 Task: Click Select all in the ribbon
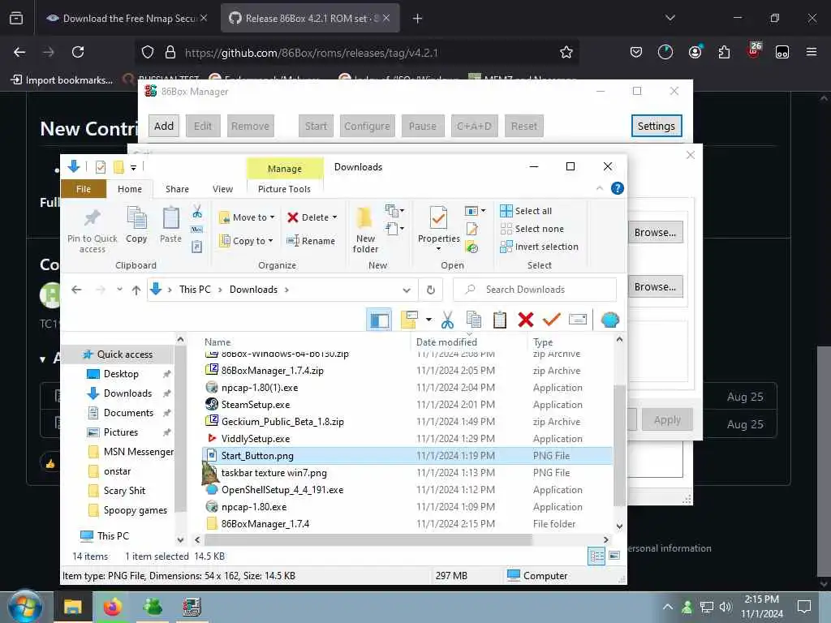(526, 211)
